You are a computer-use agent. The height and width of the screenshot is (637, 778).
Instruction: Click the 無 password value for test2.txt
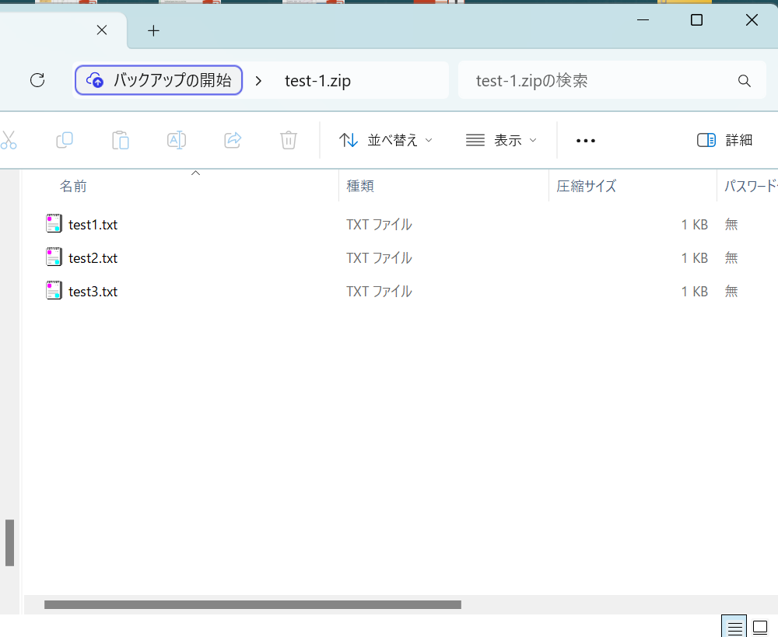(x=731, y=258)
